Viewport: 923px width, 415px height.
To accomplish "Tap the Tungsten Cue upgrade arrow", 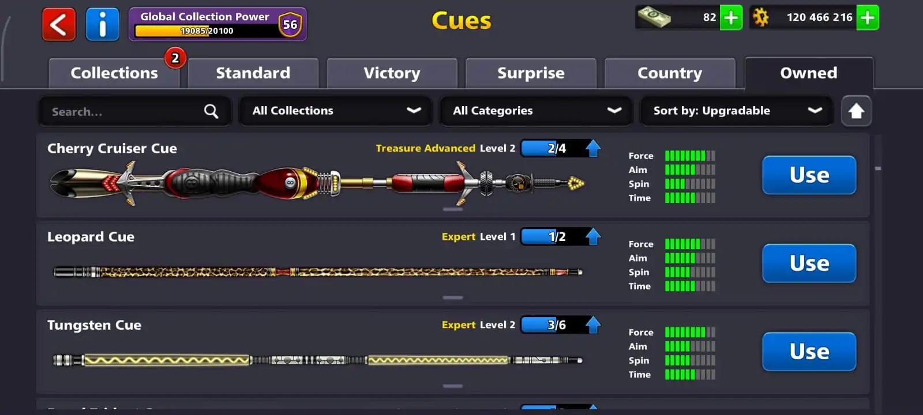I will click(x=593, y=325).
